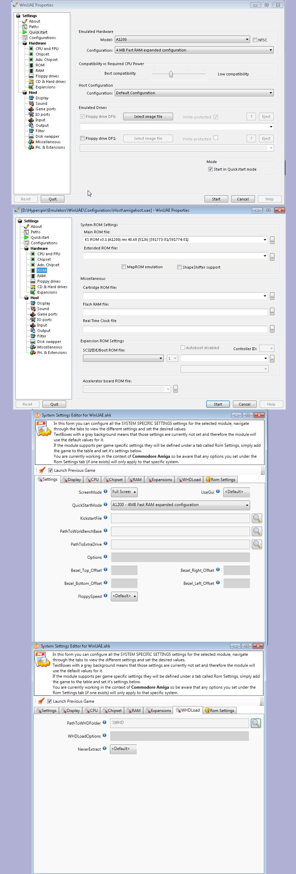Toggle Launch Previous Game in second editor

49,701
